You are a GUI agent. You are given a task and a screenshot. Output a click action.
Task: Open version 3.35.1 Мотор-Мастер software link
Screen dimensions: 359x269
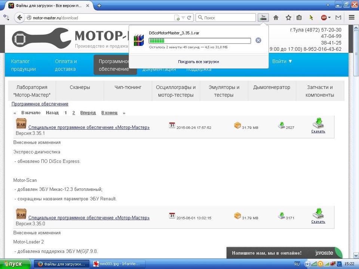tap(89, 127)
